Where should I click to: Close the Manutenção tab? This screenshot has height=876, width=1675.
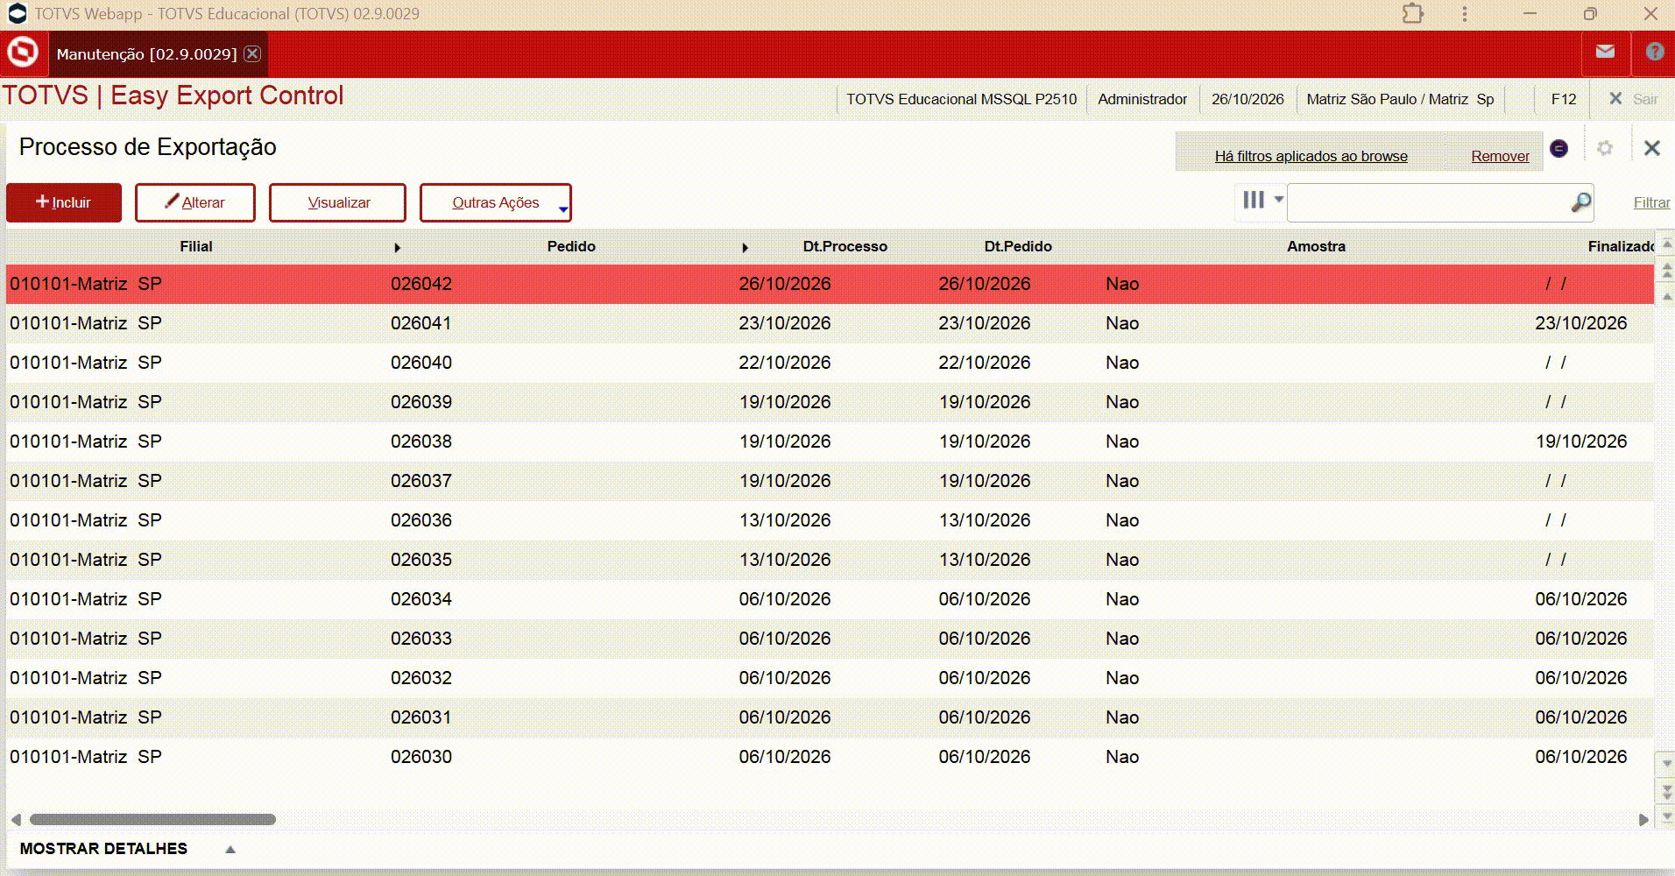coord(252,53)
